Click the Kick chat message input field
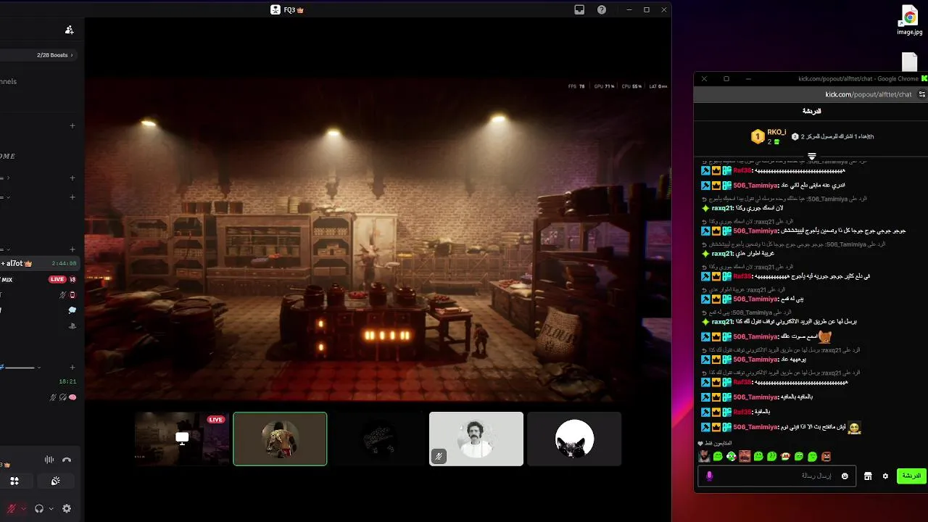 pos(776,476)
